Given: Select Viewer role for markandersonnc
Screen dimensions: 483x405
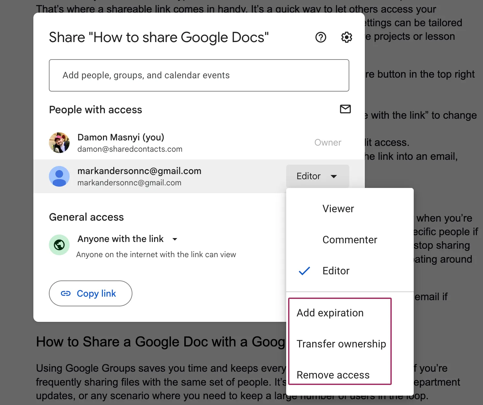Looking at the screenshot, I should click(338, 209).
